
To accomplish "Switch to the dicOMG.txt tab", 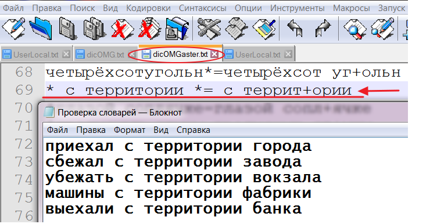I will [x=105, y=55].
